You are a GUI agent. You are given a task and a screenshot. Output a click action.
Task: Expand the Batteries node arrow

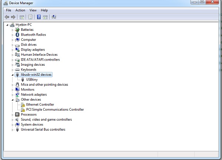click(x=13, y=30)
